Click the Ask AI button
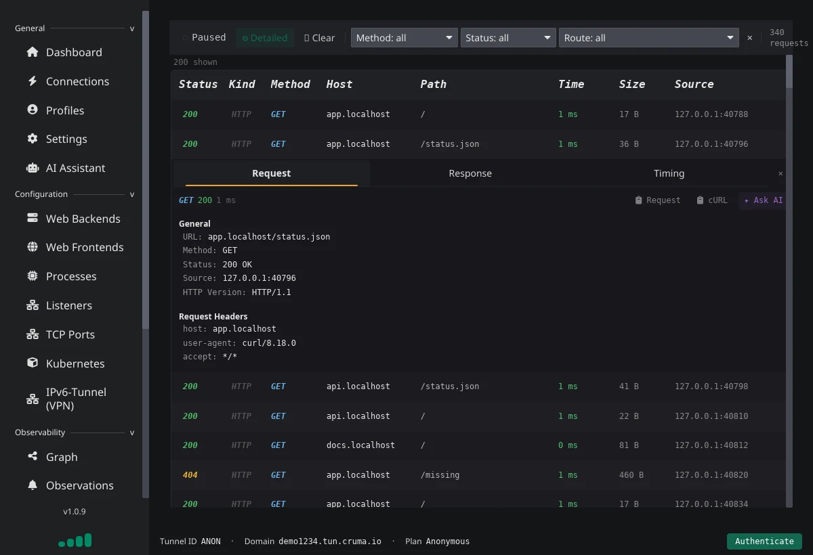This screenshot has width=813, height=555. click(763, 200)
